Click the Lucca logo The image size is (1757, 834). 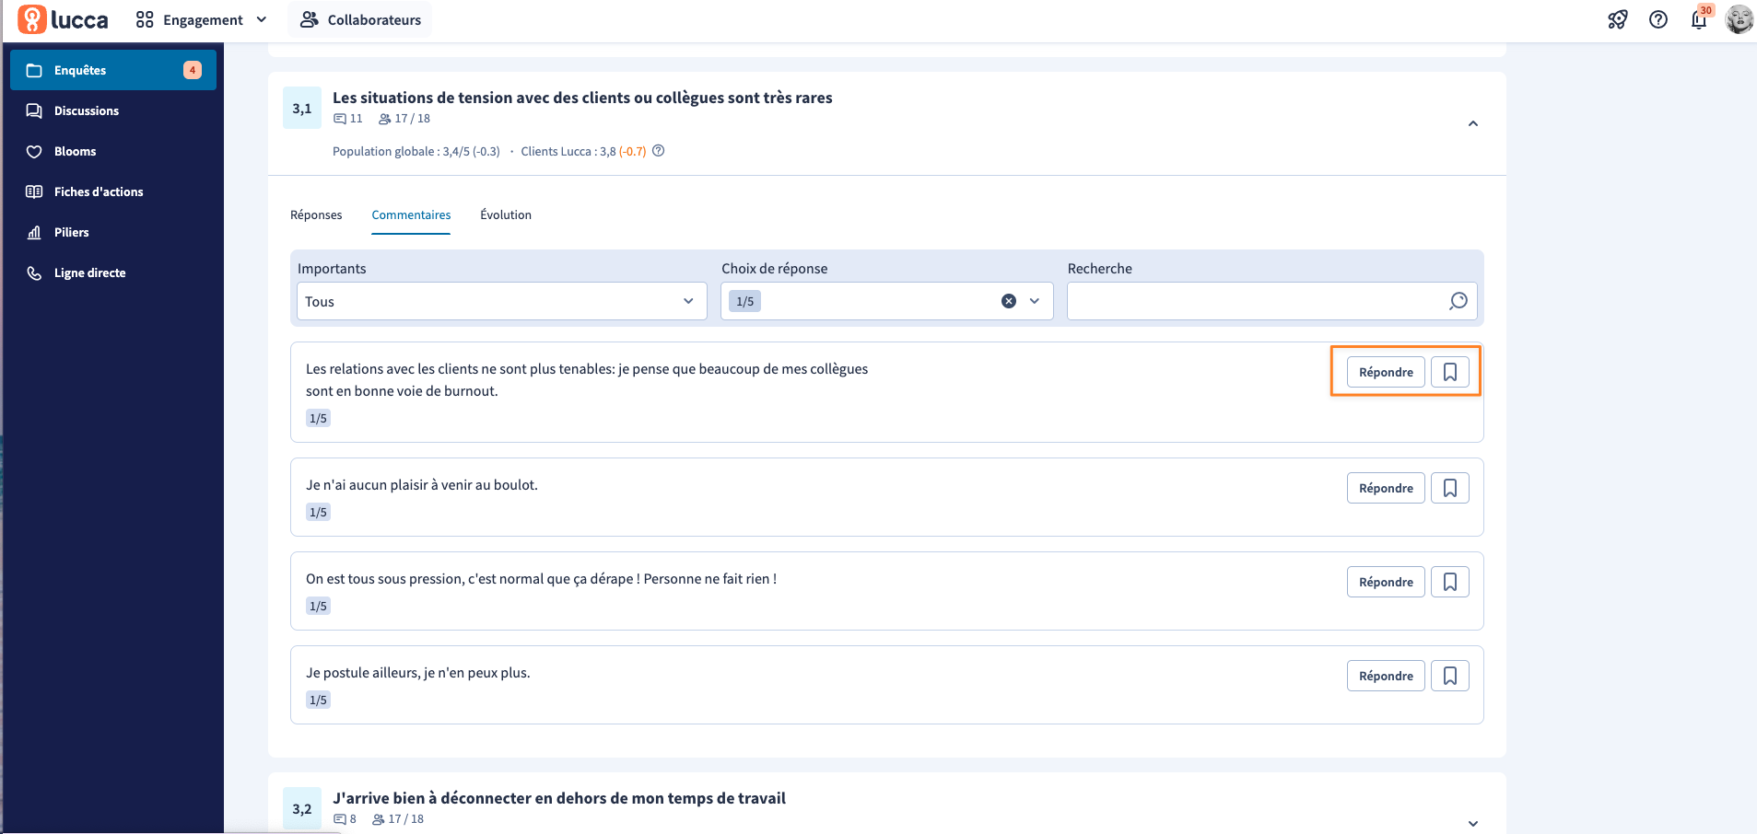tap(63, 19)
